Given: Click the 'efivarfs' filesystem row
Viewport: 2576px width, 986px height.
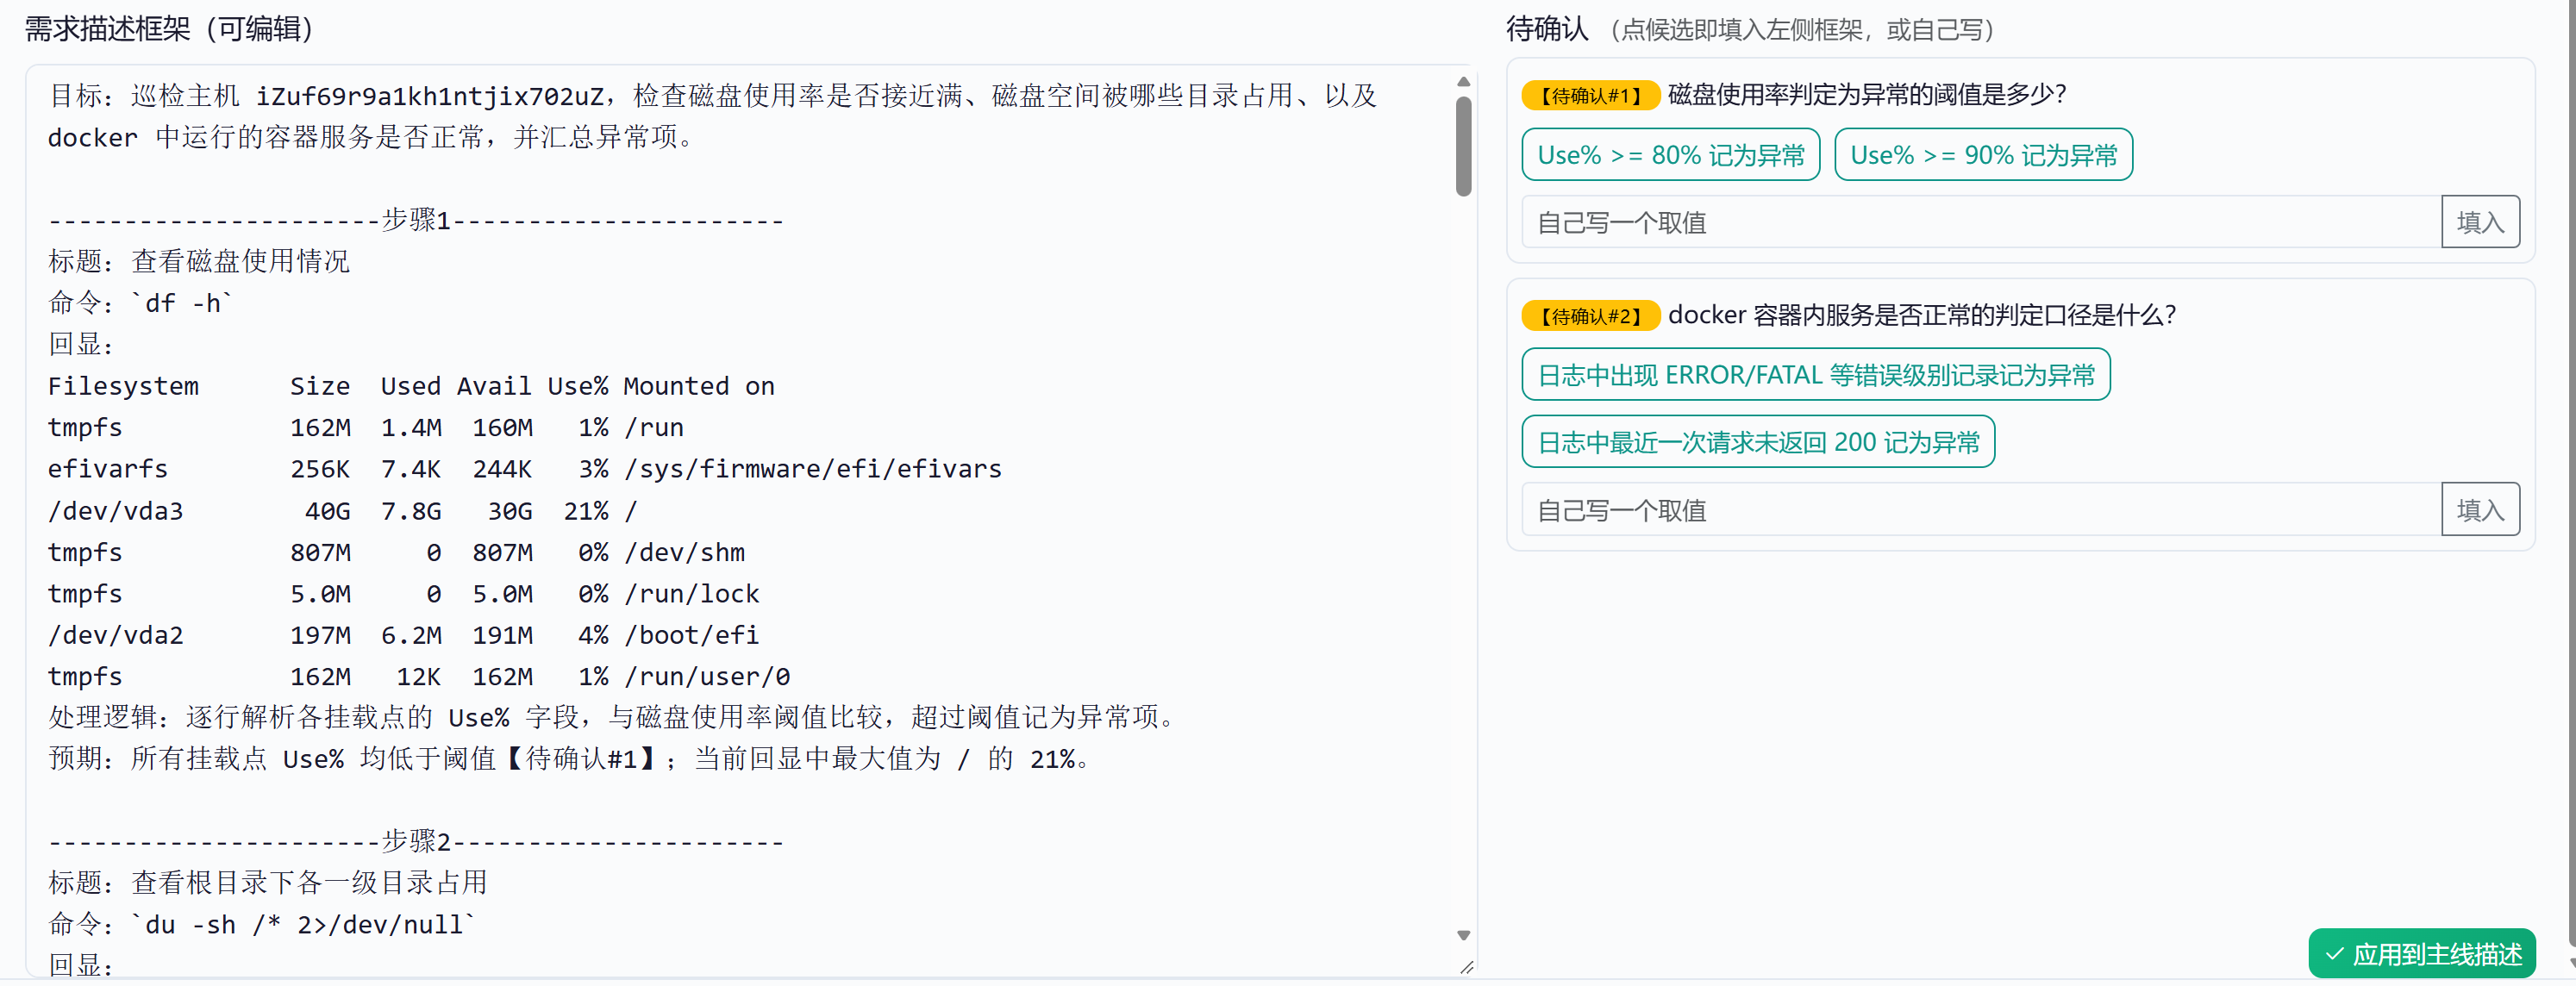Looking at the screenshot, I should (x=525, y=469).
